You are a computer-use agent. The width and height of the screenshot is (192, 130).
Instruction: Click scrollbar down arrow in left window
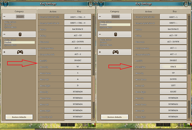point(93,118)
